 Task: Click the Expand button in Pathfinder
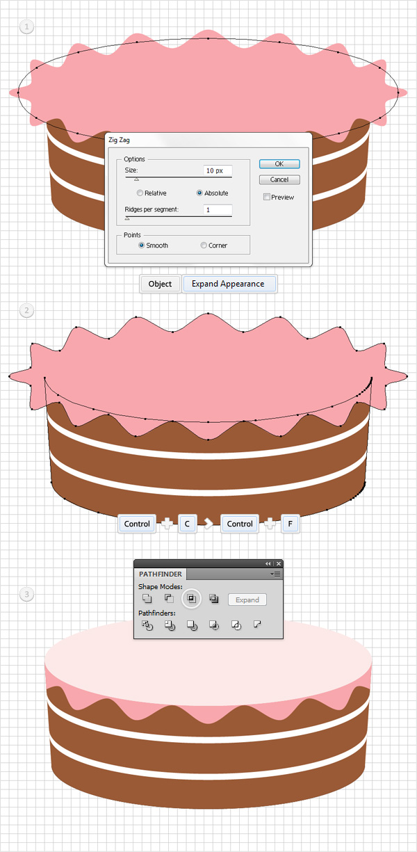point(247,600)
